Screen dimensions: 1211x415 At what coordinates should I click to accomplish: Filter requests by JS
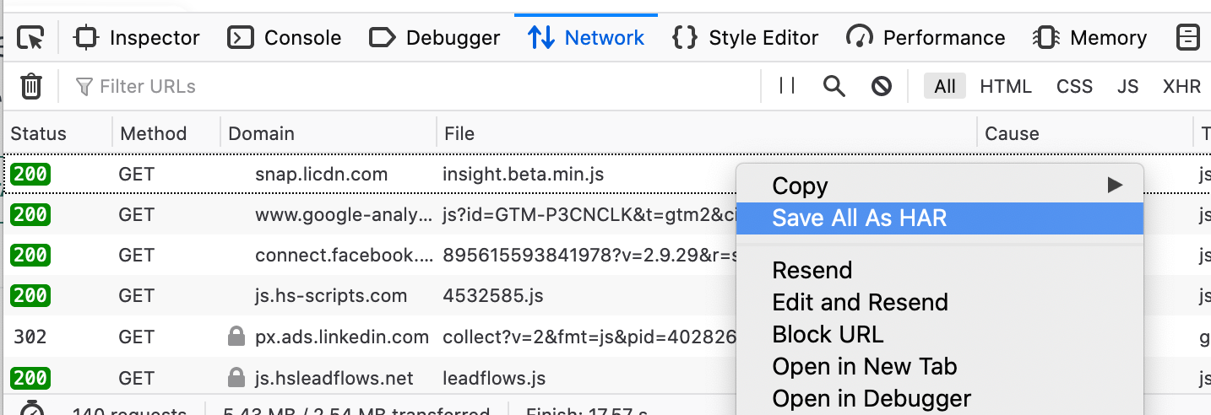click(1127, 86)
